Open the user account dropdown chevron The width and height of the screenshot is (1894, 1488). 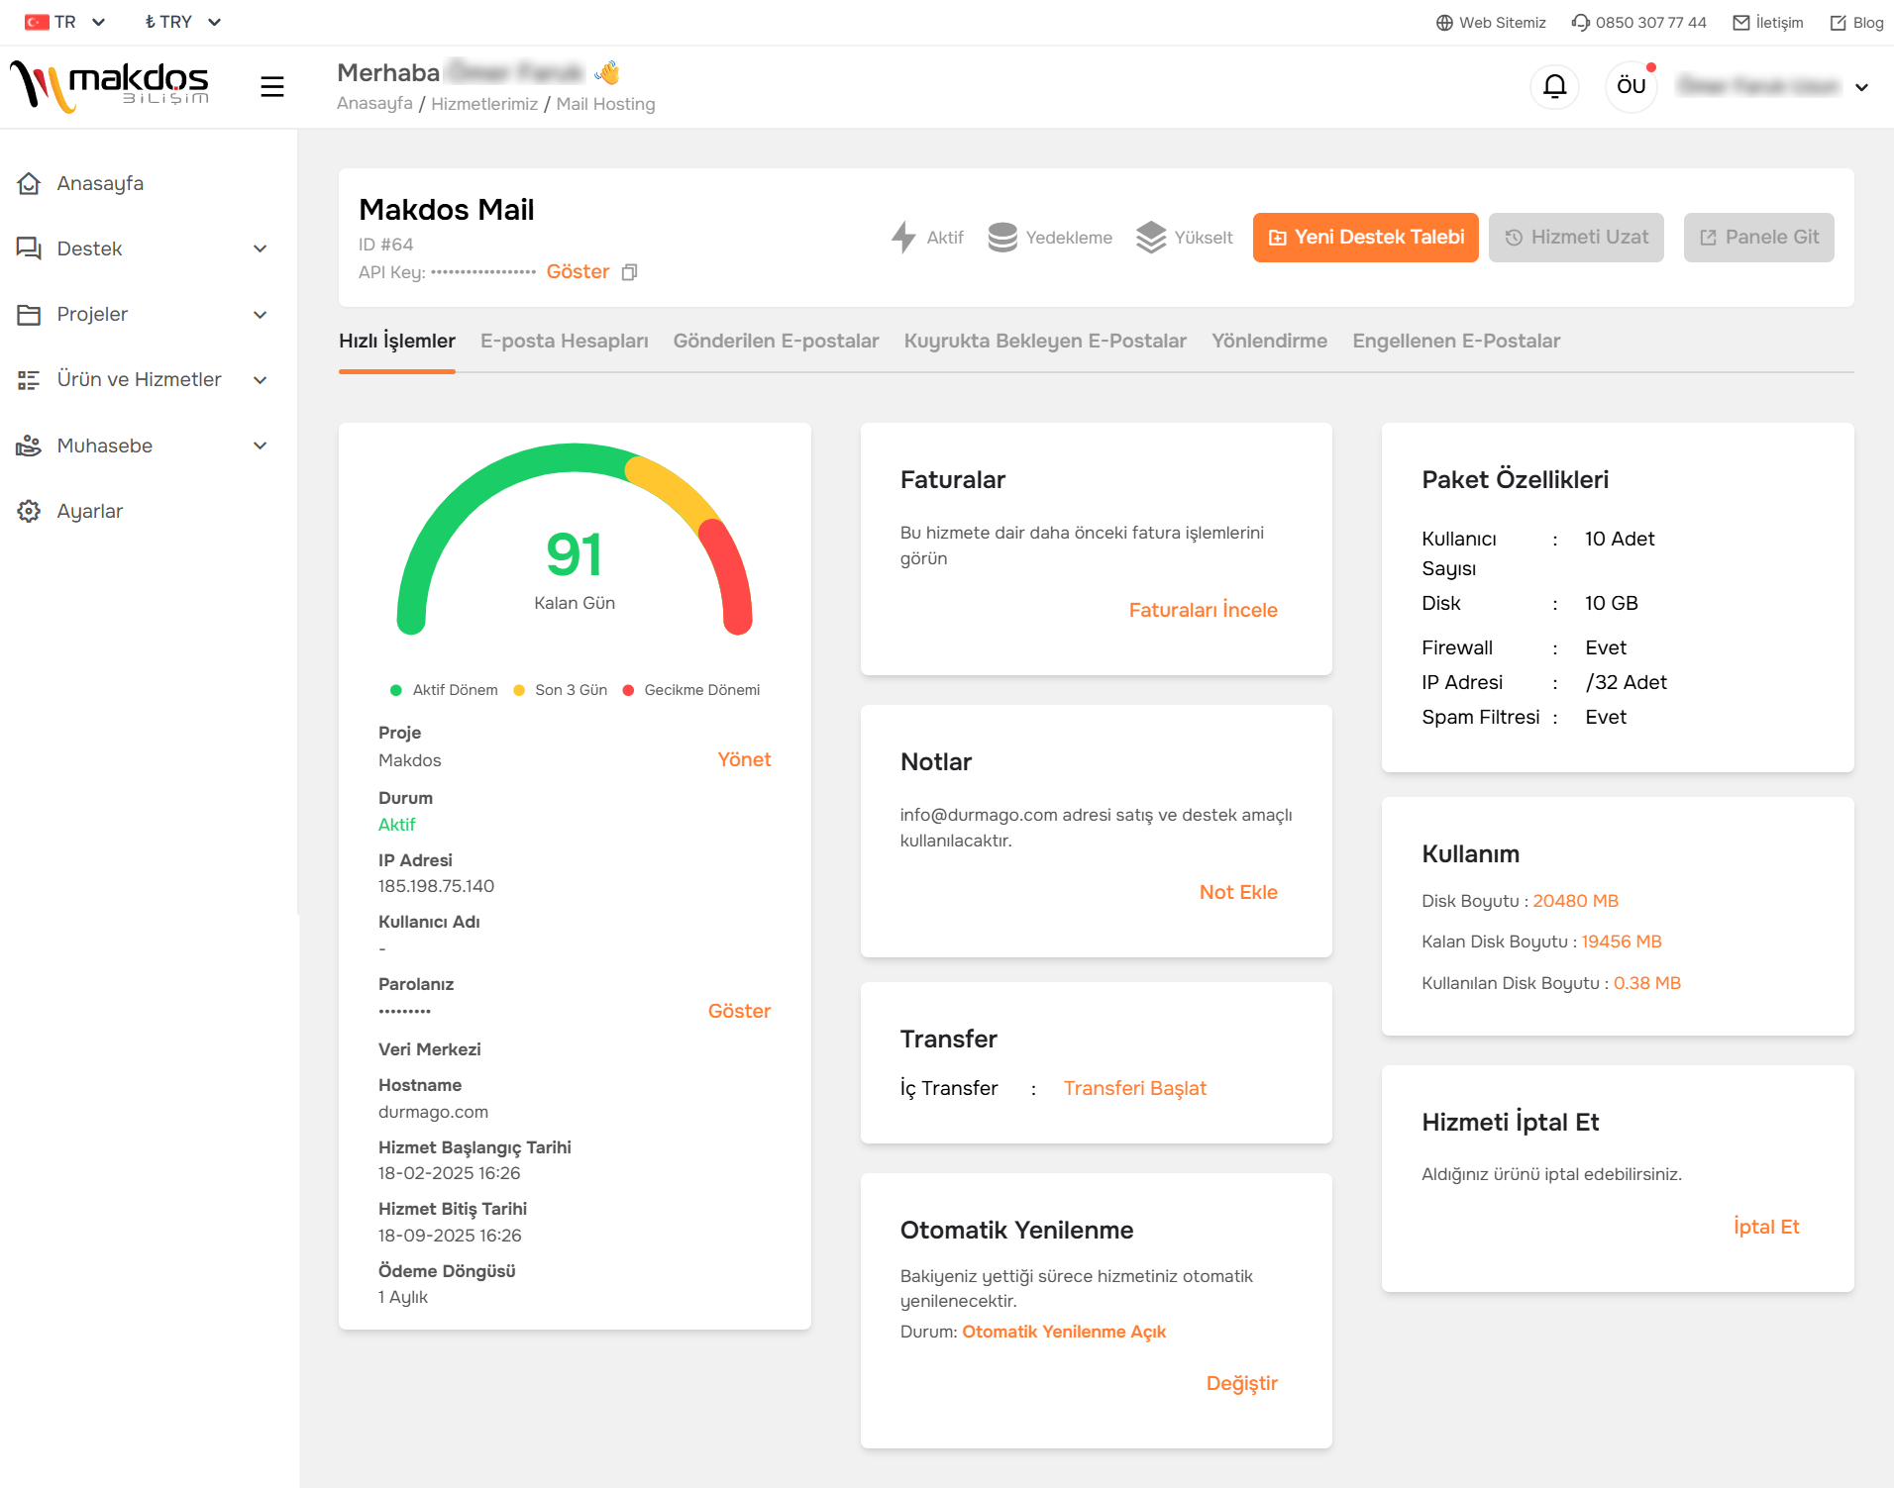pos(1862,87)
